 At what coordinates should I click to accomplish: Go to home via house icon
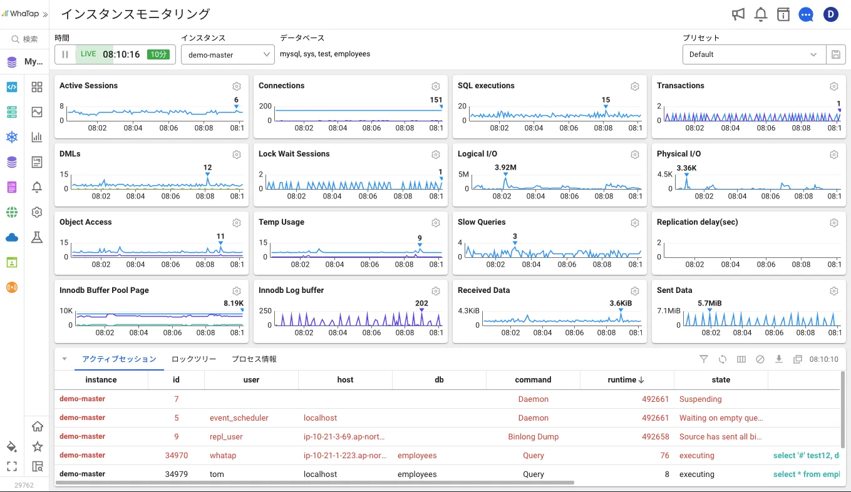coord(38,427)
